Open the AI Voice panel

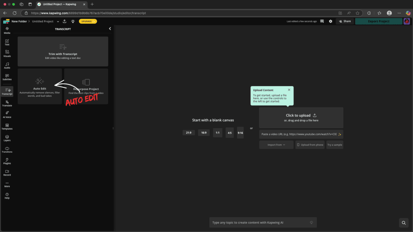[7, 115]
